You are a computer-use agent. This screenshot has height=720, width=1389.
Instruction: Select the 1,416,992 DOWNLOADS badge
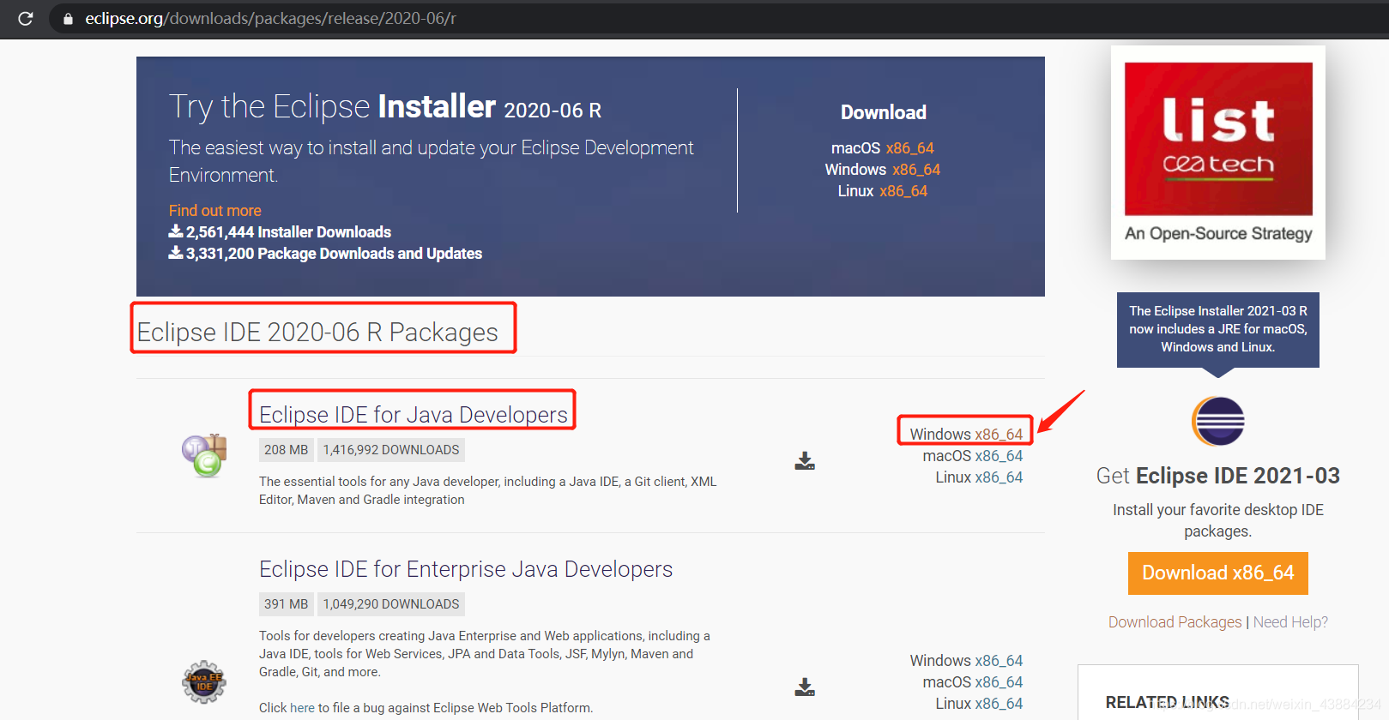point(391,450)
